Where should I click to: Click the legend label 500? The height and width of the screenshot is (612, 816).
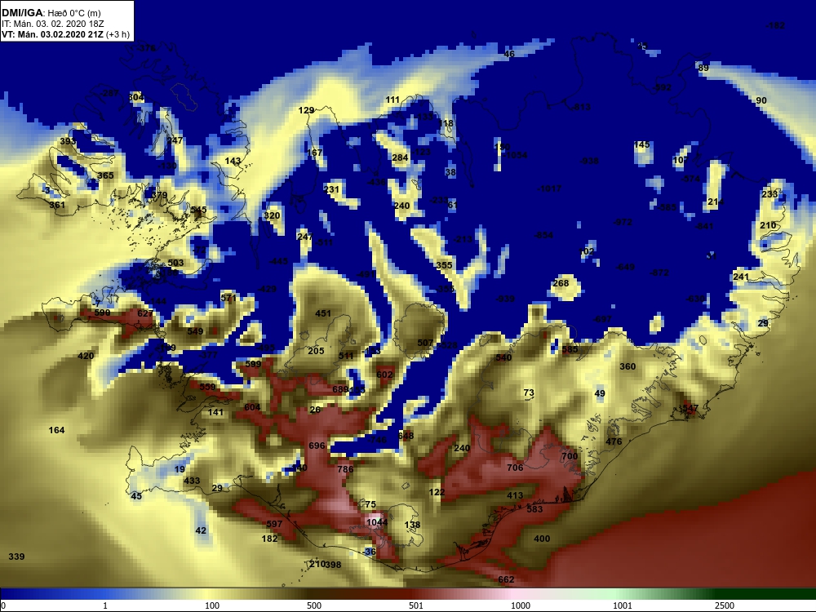pos(314,605)
